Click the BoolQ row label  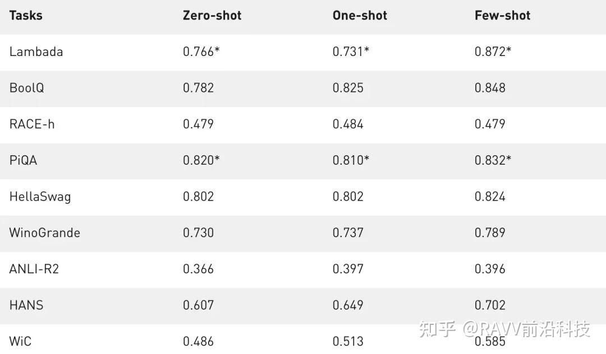pyautogui.click(x=26, y=88)
